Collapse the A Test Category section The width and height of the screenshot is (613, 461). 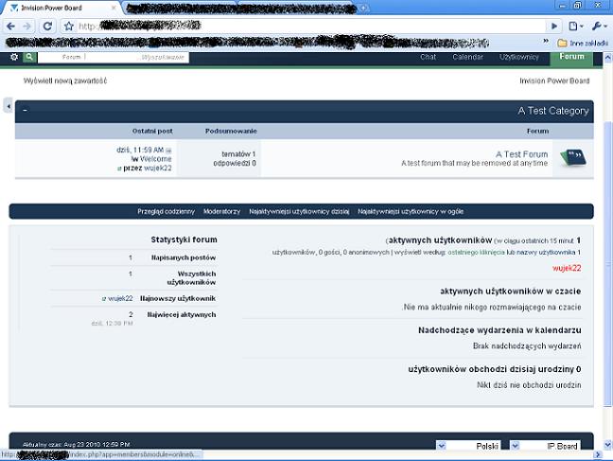[x=25, y=111]
